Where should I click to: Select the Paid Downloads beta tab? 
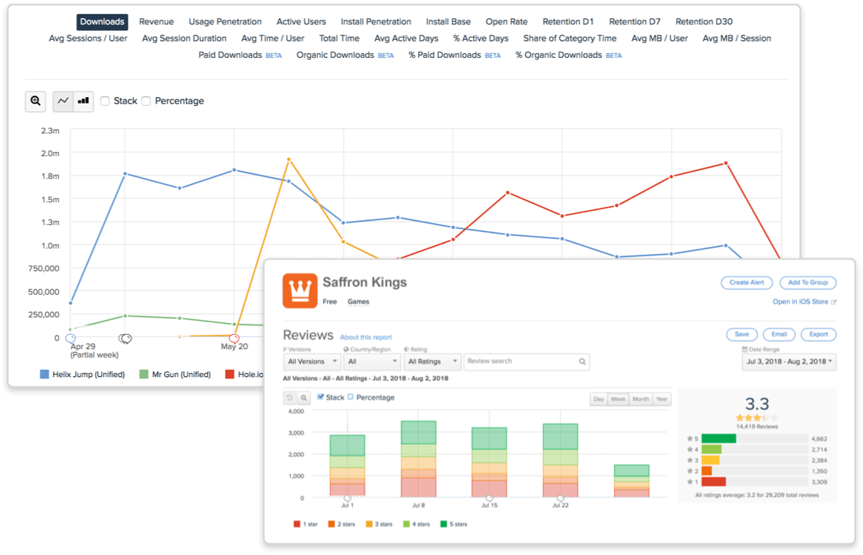tap(240, 55)
